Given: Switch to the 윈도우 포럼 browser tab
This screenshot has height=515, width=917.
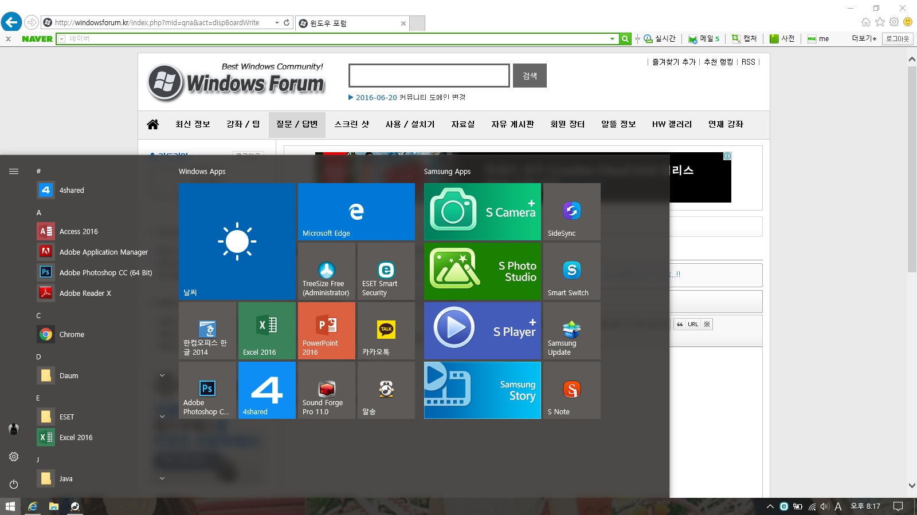Looking at the screenshot, I should pos(352,23).
